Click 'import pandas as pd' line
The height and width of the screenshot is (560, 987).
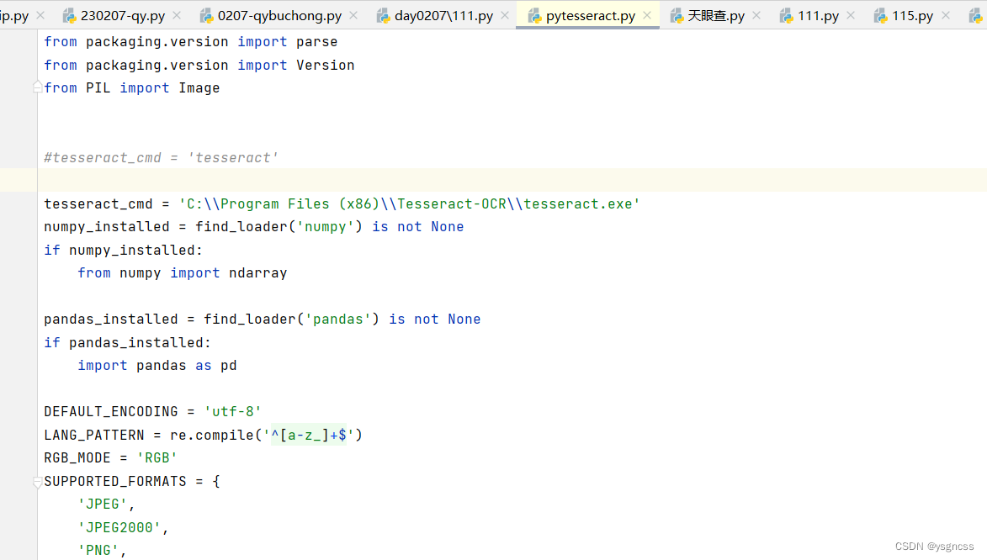click(157, 366)
